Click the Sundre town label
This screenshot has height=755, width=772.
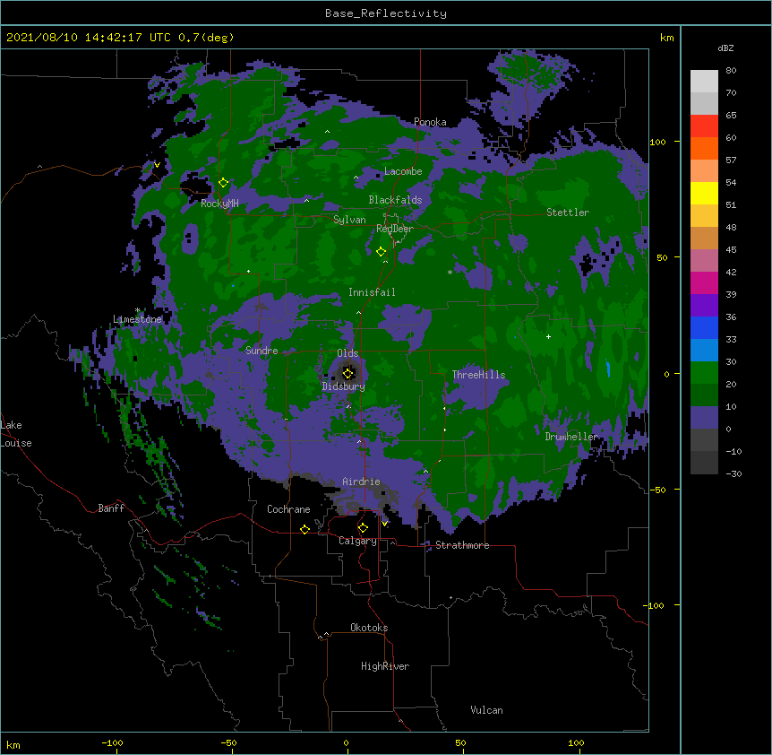262,351
